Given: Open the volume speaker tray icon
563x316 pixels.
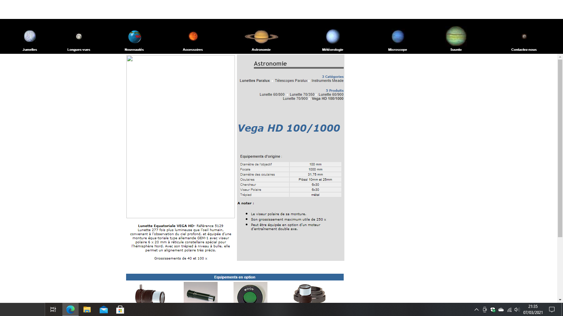Looking at the screenshot, I should (x=517, y=310).
